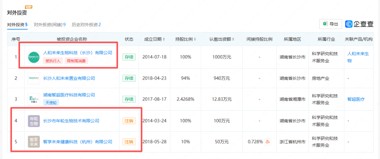Switch to 历史对外投资 tab
Image resolution: width=380 pixels, height=159 pixels.
coord(86,25)
